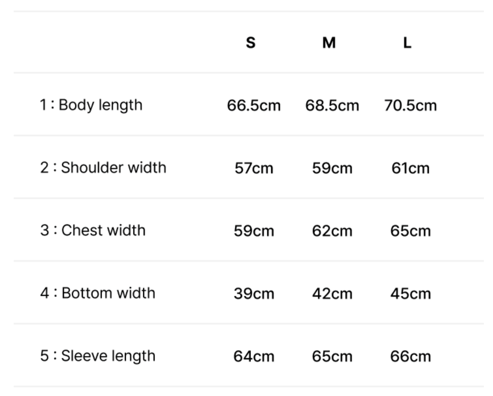
Task: Select the Sleeve length row label
Action: (98, 356)
